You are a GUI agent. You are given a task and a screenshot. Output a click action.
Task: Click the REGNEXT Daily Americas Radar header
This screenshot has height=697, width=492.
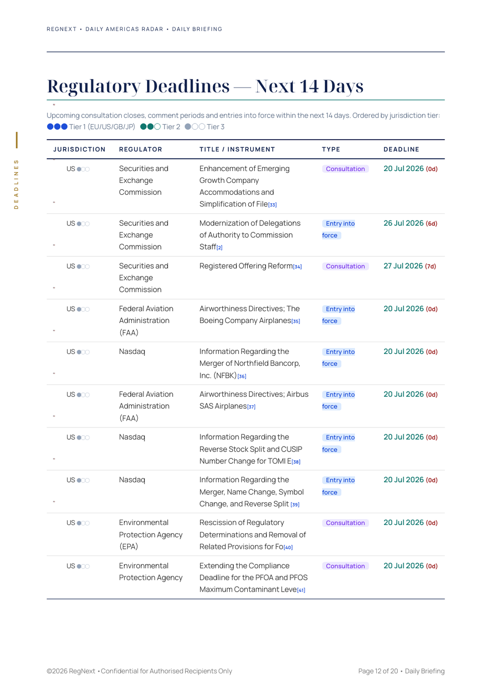click(134, 29)
